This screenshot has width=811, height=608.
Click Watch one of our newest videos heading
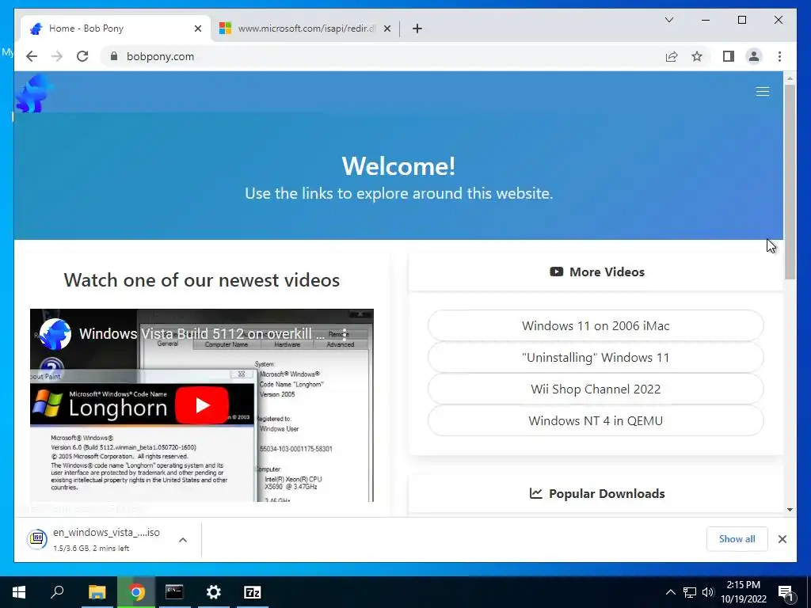coord(202,279)
